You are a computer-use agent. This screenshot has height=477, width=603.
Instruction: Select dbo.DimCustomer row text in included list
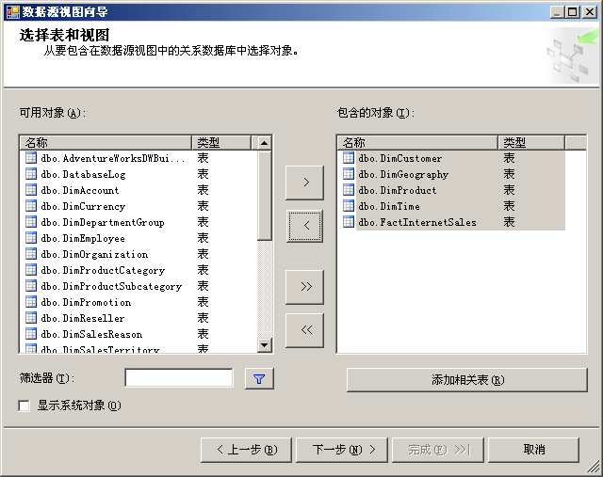pyautogui.click(x=399, y=158)
